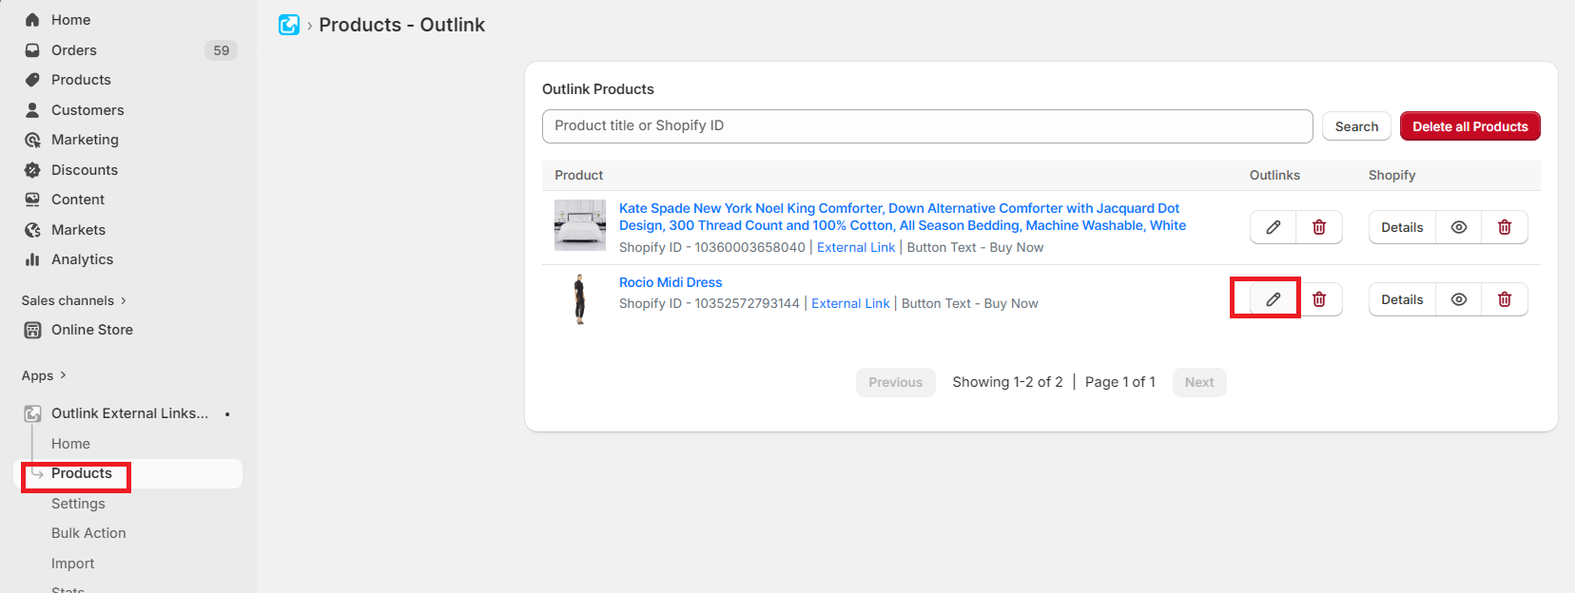Viewport: 1575px width, 593px height.
Task: Open Bulk Action subpage
Action: pyautogui.click(x=88, y=533)
